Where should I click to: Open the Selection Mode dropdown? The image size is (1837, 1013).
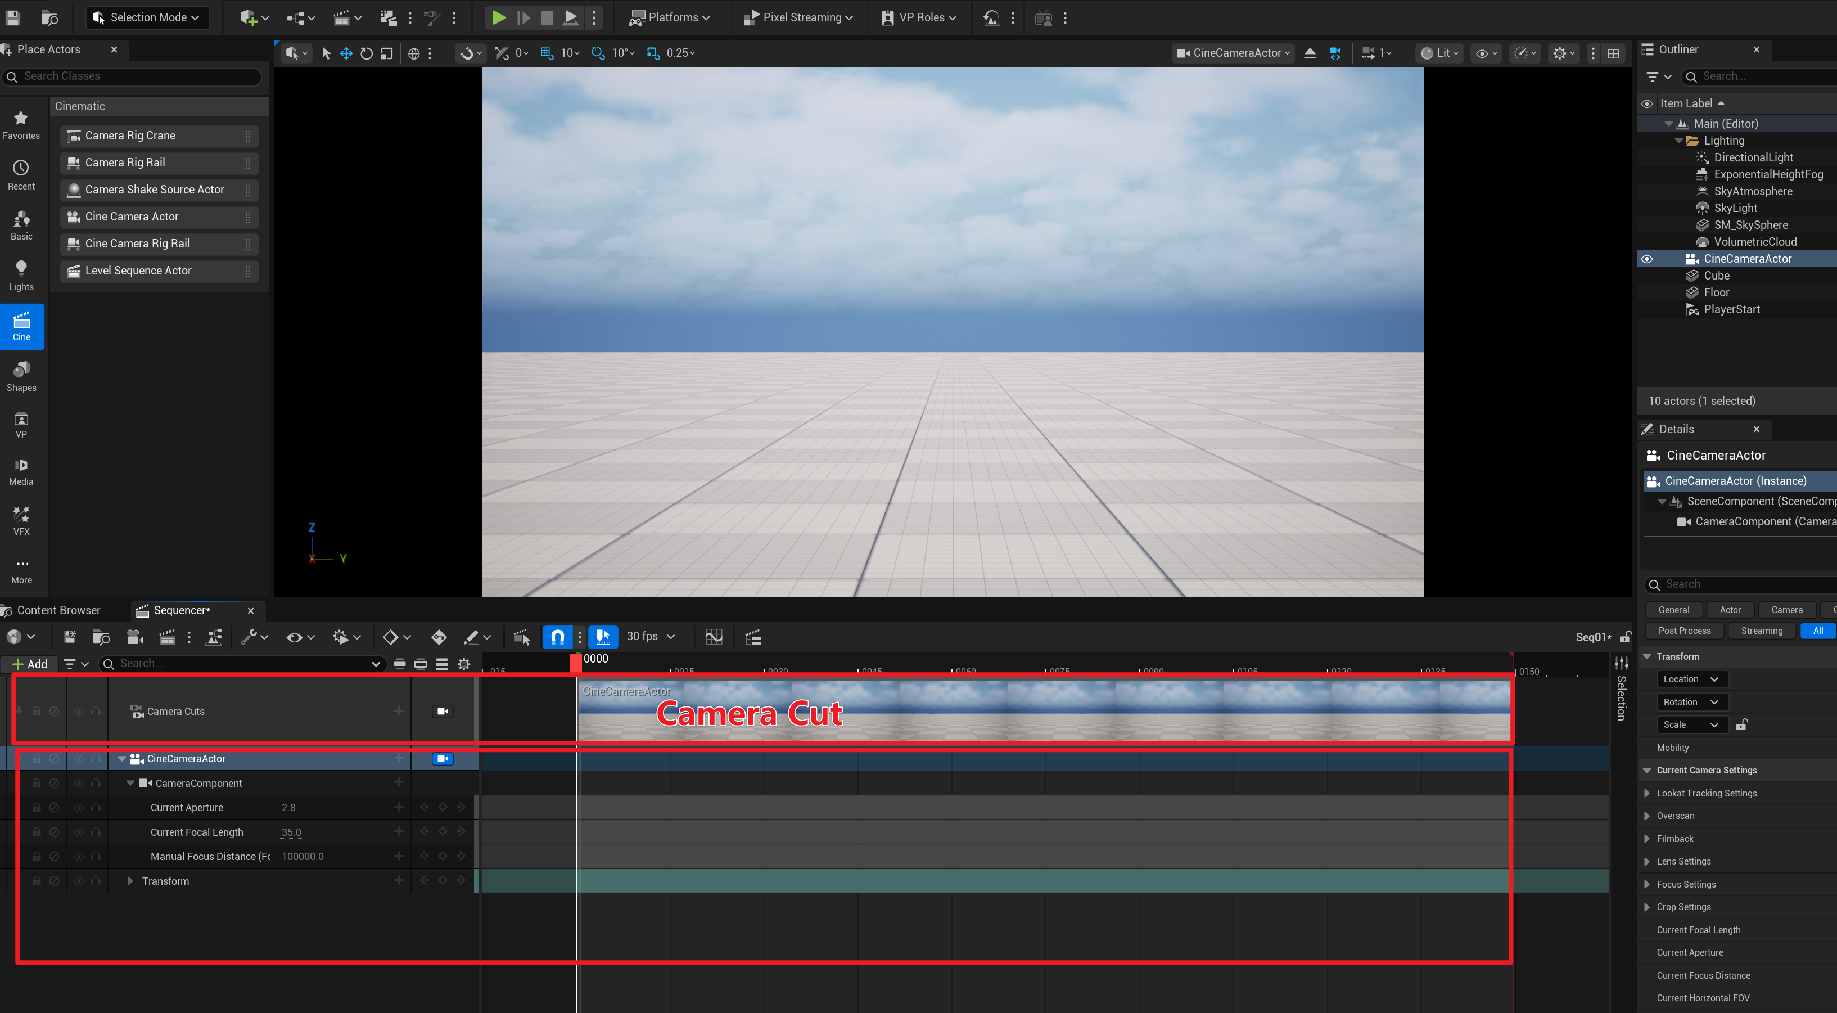(x=148, y=17)
